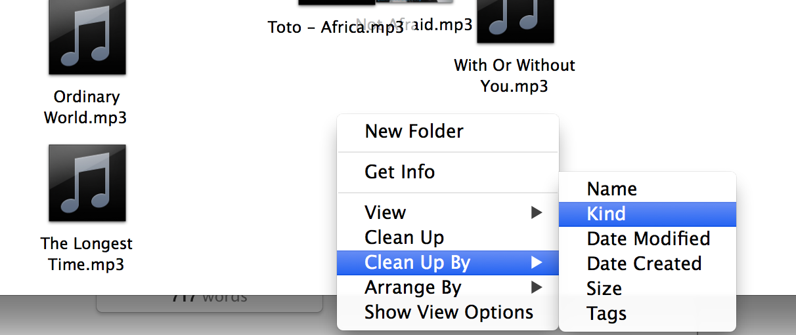Clean up by Date Created

click(x=648, y=264)
